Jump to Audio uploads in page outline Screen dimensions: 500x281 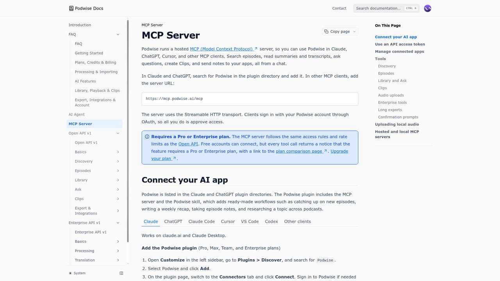point(391,95)
